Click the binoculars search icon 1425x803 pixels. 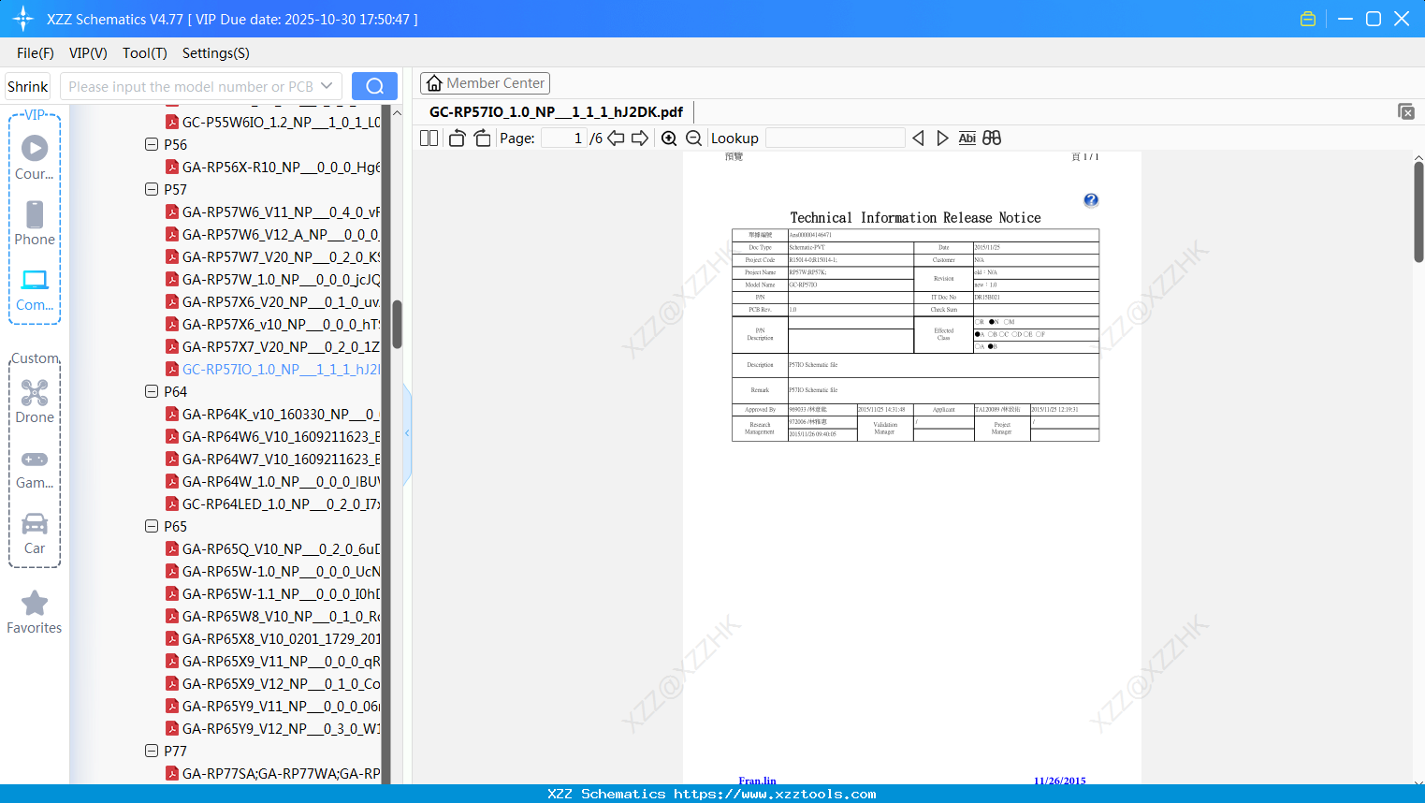point(992,139)
